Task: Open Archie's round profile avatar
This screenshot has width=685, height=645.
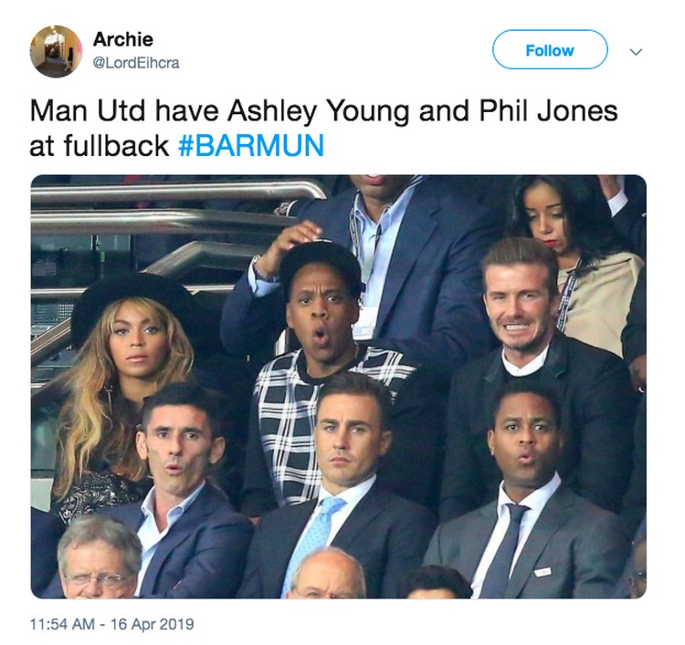Action: [x=56, y=51]
